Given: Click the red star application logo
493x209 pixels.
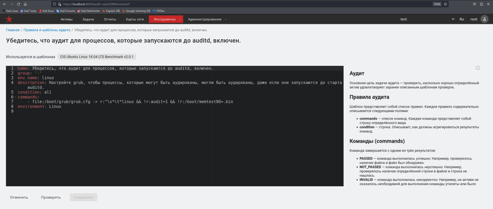Looking at the screenshot, I should tap(9, 19).
